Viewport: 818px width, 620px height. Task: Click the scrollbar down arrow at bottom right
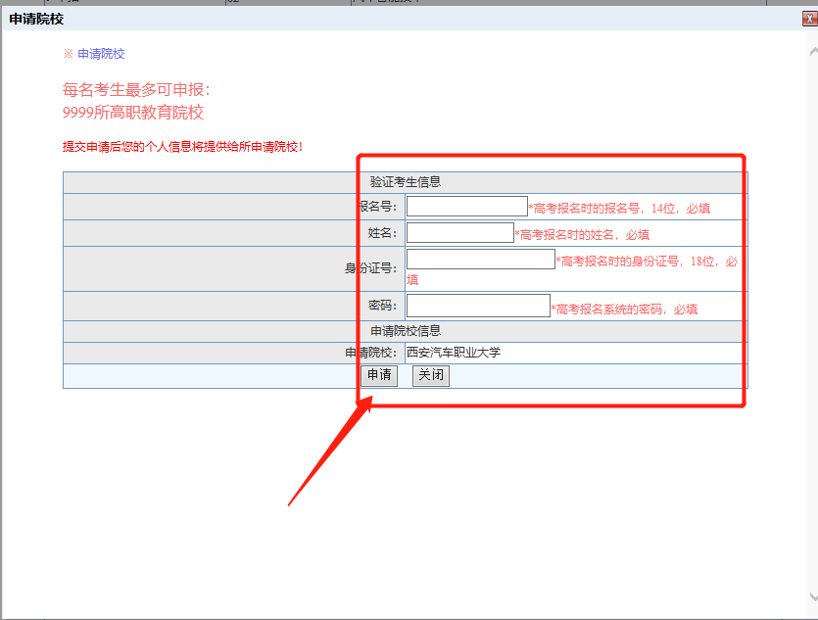(x=812, y=596)
